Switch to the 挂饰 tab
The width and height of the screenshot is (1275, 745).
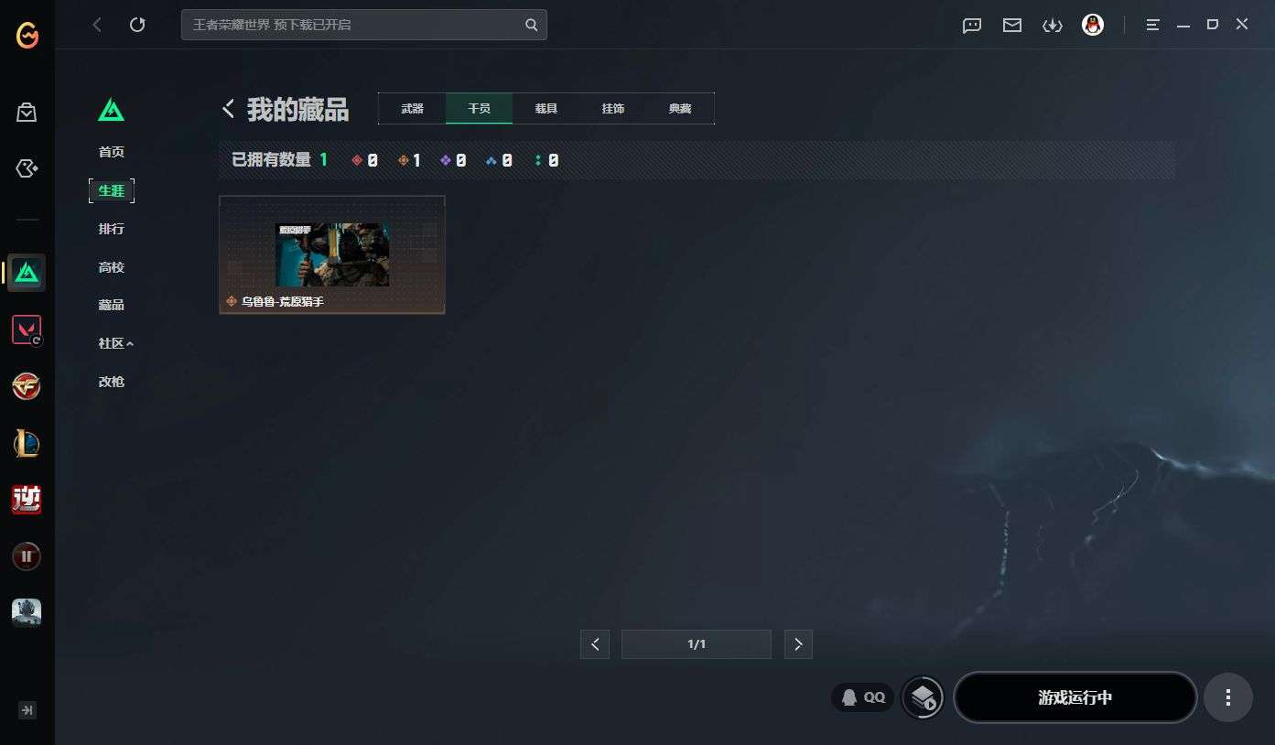[613, 108]
